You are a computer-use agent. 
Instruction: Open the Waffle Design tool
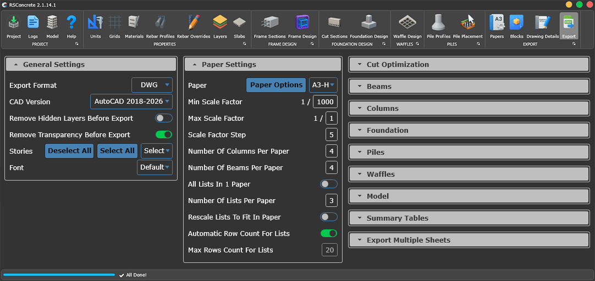407,26
